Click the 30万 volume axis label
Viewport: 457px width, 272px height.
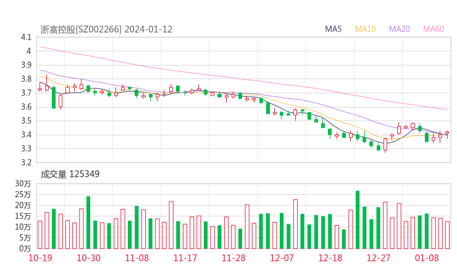click(23, 184)
